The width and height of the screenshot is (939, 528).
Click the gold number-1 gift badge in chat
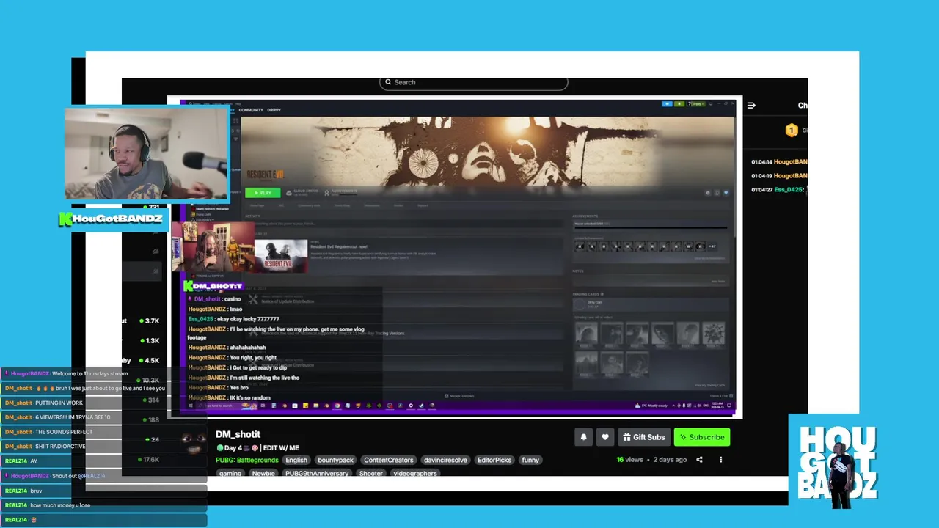click(791, 131)
